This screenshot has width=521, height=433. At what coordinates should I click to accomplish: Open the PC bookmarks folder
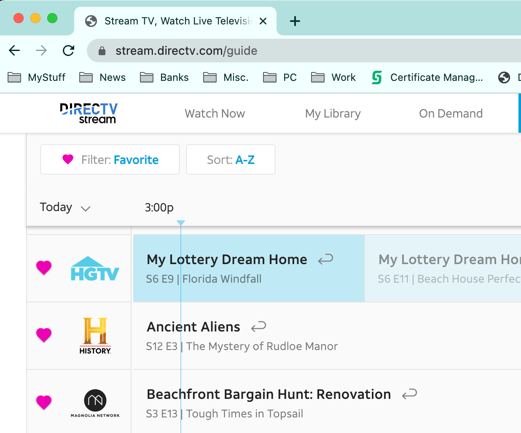(x=280, y=78)
